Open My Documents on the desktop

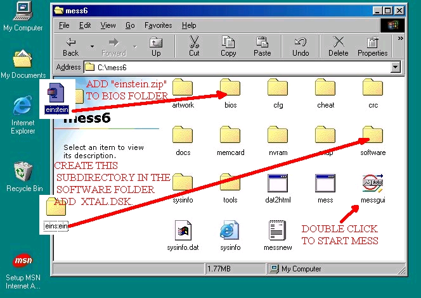pos(23,64)
